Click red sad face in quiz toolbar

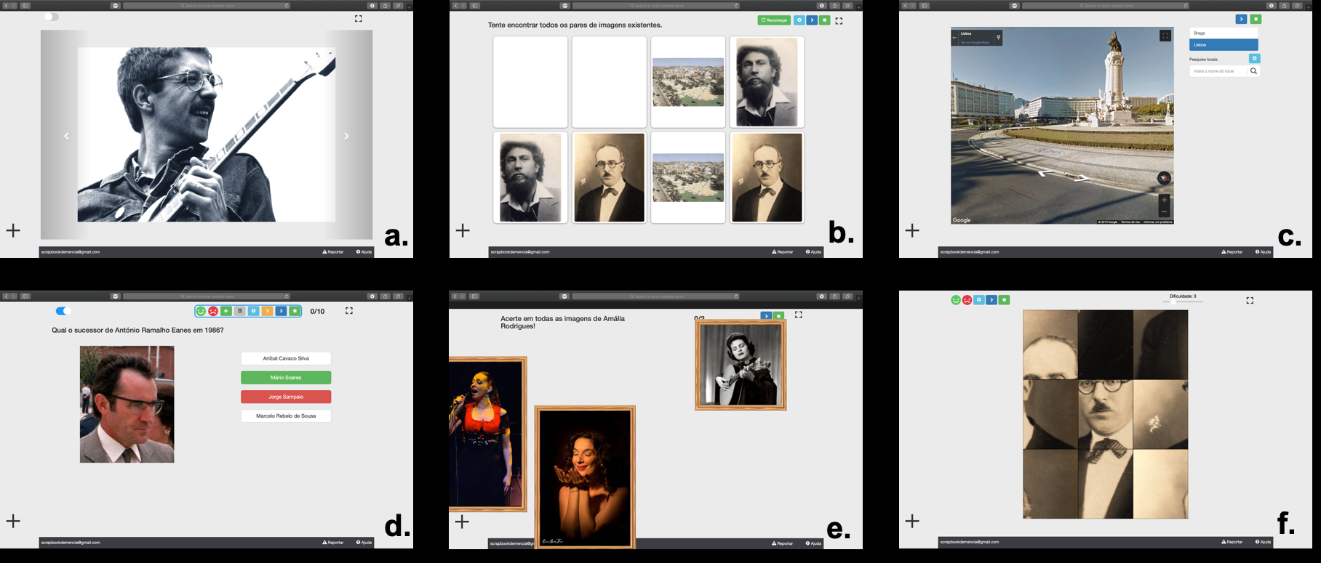pos(213,311)
